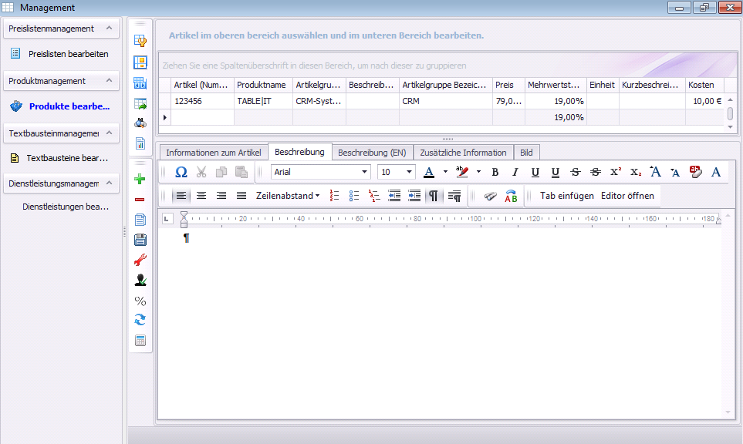This screenshot has width=743, height=444.
Task: Apply bold formatting
Action: [495, 173]
